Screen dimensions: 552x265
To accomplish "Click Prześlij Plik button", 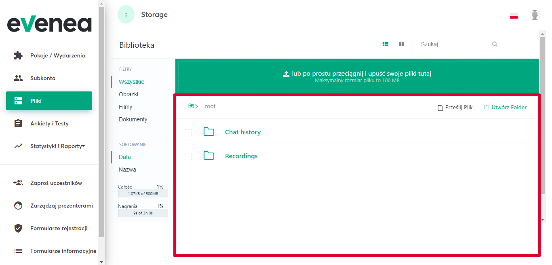I will (x=455, y=108).
